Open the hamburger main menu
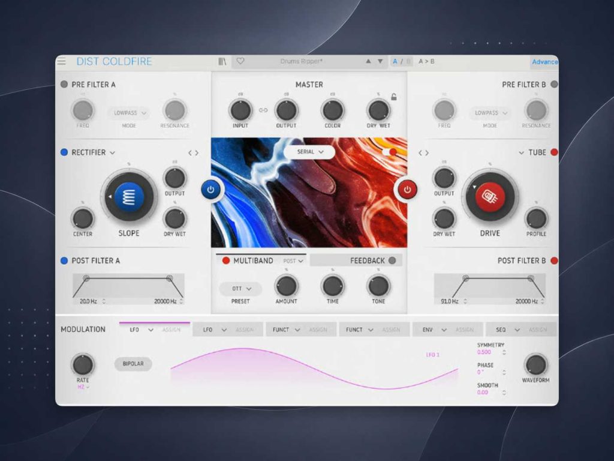 (x=62, y=62)
